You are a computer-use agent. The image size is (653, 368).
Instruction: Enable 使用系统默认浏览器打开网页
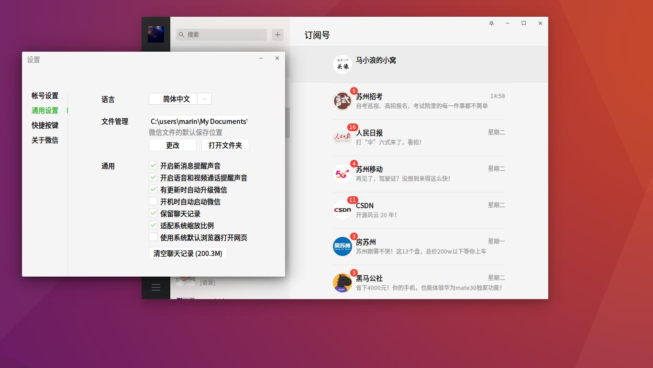(153, 237)
